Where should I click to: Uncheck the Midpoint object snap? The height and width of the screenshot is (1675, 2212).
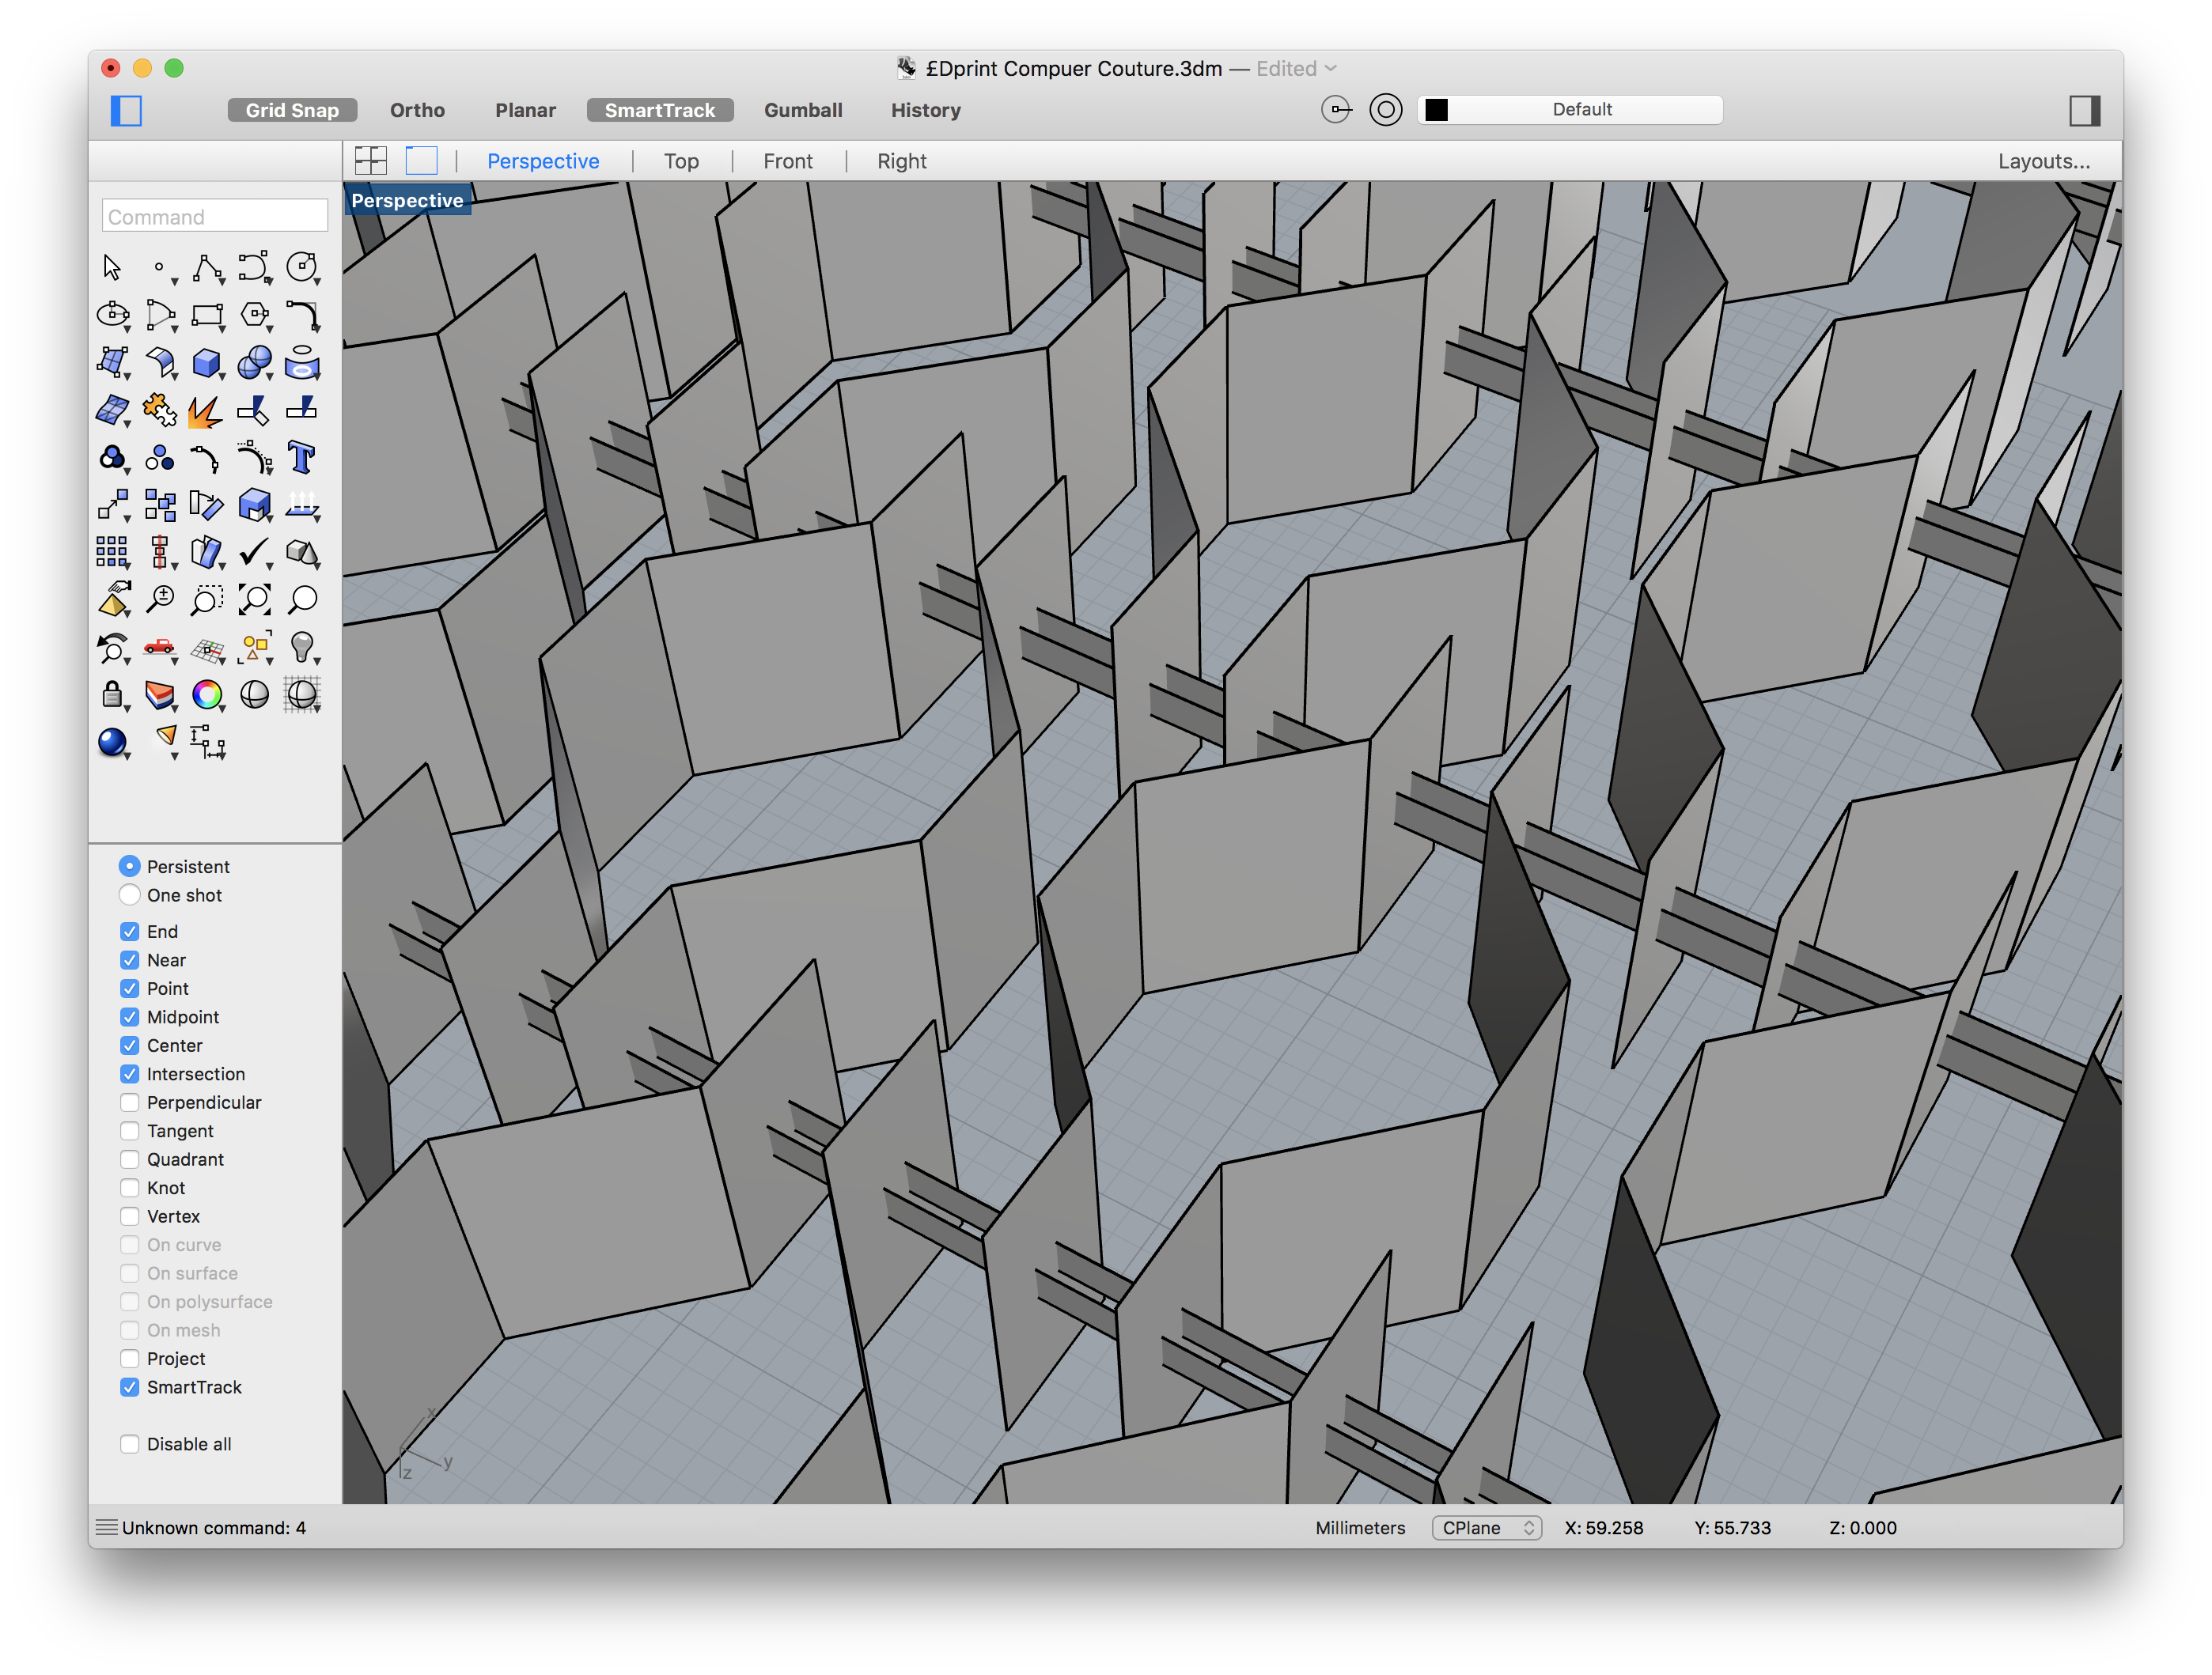(130, 1016)
